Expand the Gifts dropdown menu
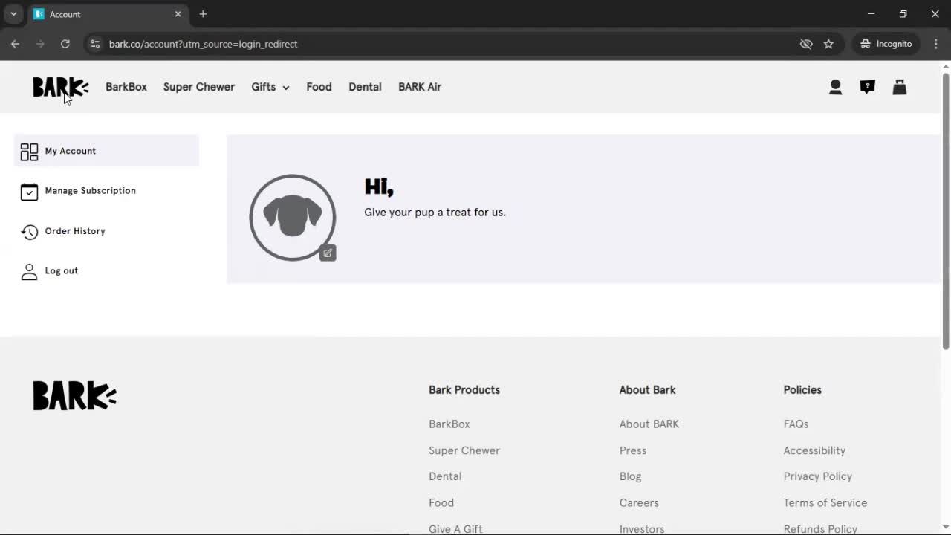951x535 pixels. pos(270,87)
